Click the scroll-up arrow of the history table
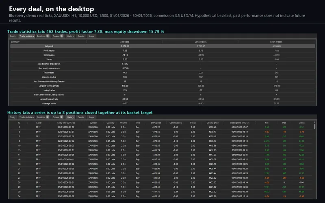The width and height of the screenshot is (325, 203). coord(314,122)
